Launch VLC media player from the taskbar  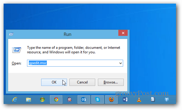pyautogui.click(x=139, y=99)
